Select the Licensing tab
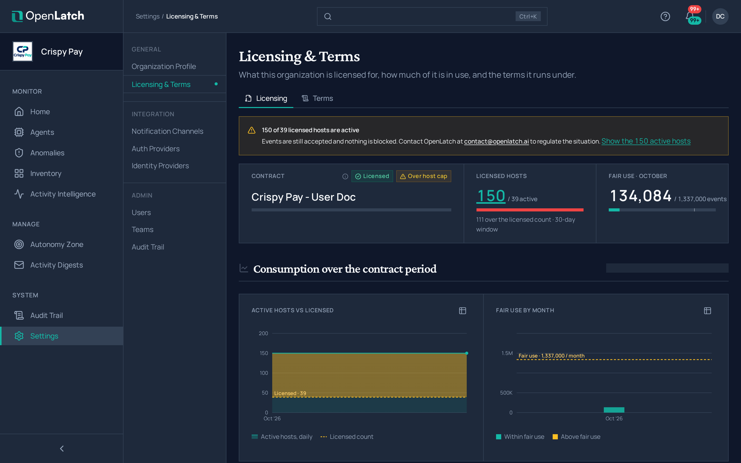Image resolution: width=741 pixels, height=463 pixels. pyautogui.click(x=266, y=98)
